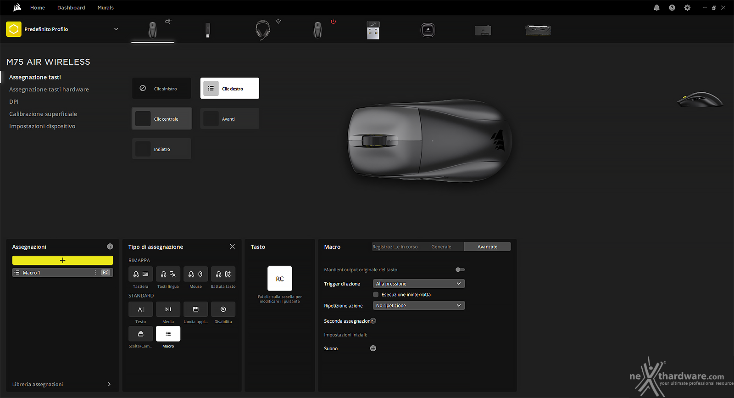Viewport: 734px width, 398px height.
Task: Open Assegnazione tasti hardware section
Action: pyautogui.click(x=49, y=90)
